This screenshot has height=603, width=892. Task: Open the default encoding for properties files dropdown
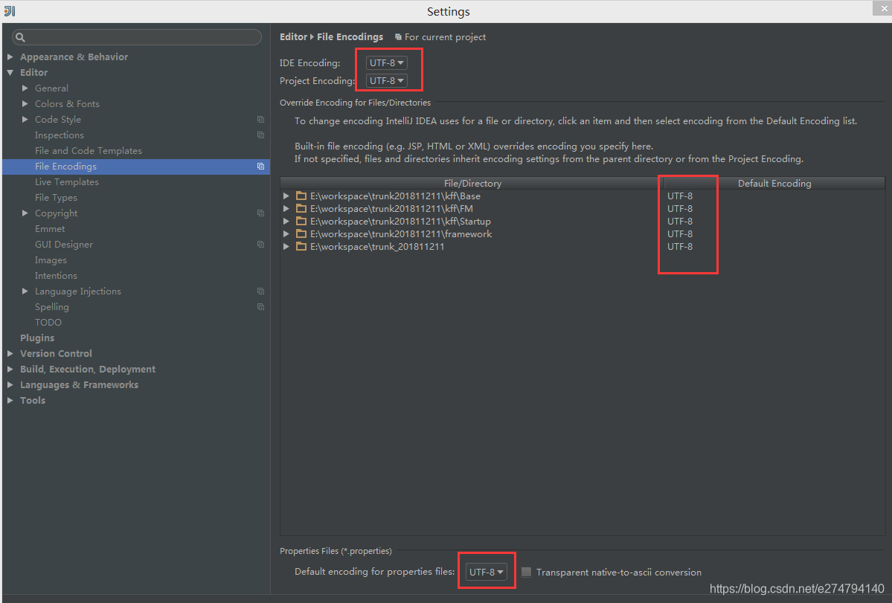485,571
